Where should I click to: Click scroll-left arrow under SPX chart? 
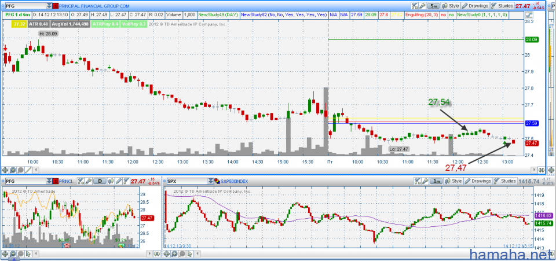point(197,254)
